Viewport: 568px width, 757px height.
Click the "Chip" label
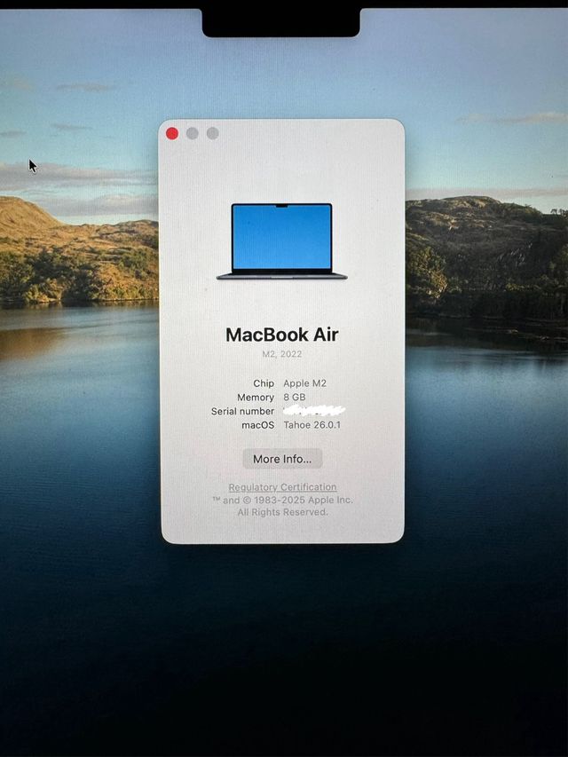(264, 383)
